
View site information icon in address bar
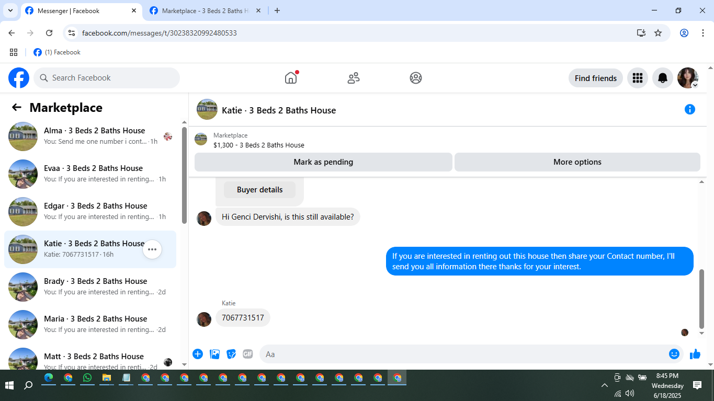[x=72, y=33]
